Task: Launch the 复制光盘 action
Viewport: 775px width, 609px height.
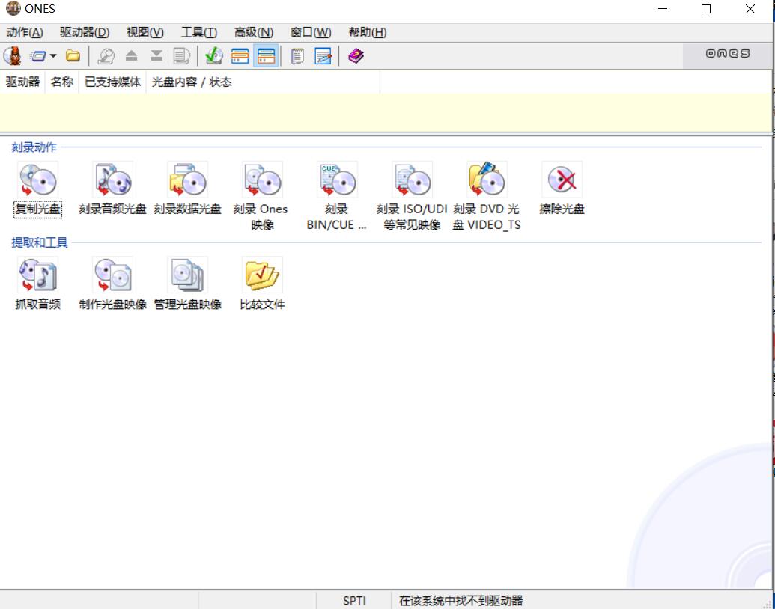Action: click(38, 189)
